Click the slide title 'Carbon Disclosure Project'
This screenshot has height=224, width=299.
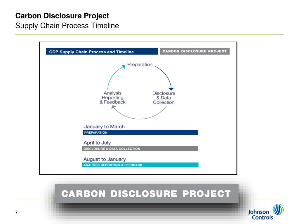click(62, 16)
